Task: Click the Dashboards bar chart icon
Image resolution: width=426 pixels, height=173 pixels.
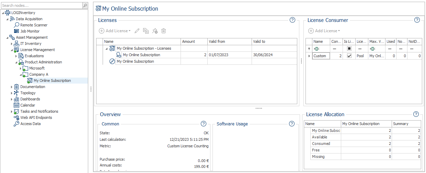Action: click(x=16, y=99)
